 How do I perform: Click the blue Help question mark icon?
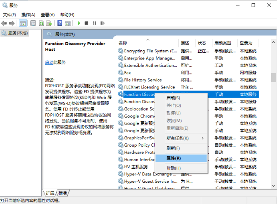coord(60,23)
